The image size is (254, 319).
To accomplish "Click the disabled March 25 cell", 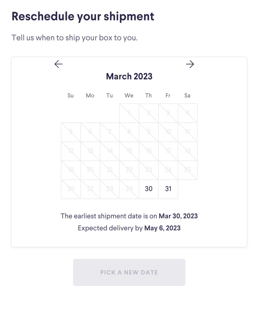I will coord(188,170).
